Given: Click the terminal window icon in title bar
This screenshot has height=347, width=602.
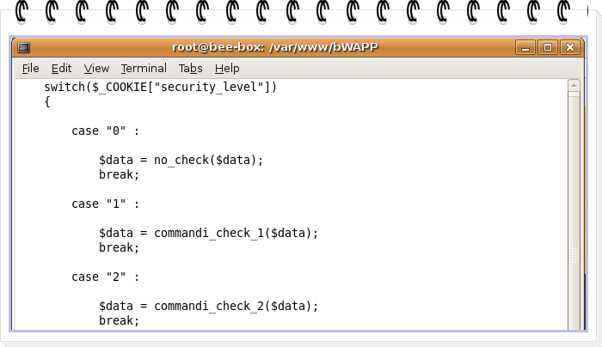Looking at the screenshot, I should [24, 47].
